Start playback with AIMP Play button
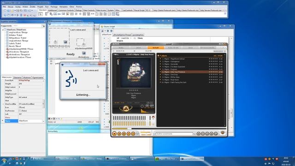Viewport: 295px width, 166px height. pos(114,134)
